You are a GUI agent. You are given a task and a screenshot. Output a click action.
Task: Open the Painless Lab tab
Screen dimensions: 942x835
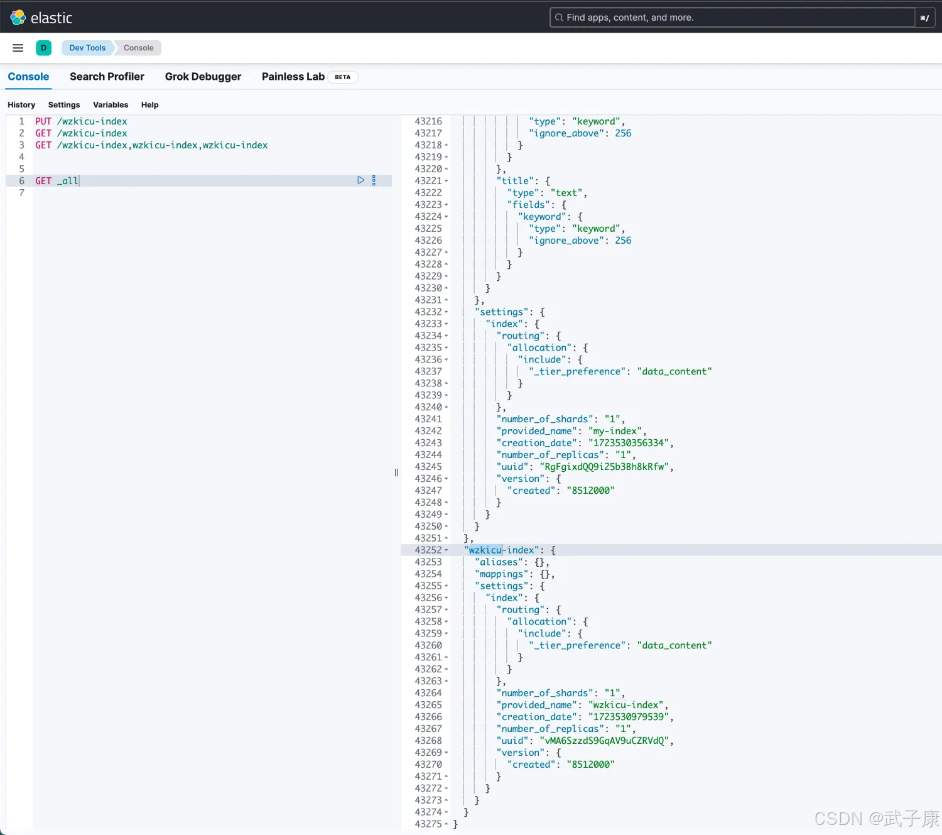293,77
